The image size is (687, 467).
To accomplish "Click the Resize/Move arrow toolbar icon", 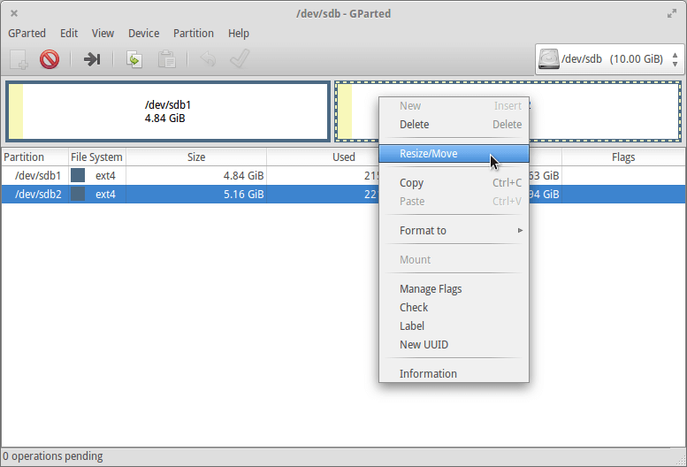I will point(93,59).
